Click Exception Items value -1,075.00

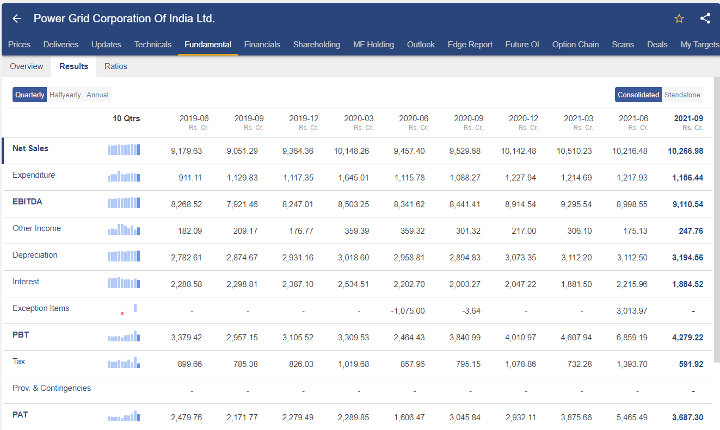(x=408, y=311)
